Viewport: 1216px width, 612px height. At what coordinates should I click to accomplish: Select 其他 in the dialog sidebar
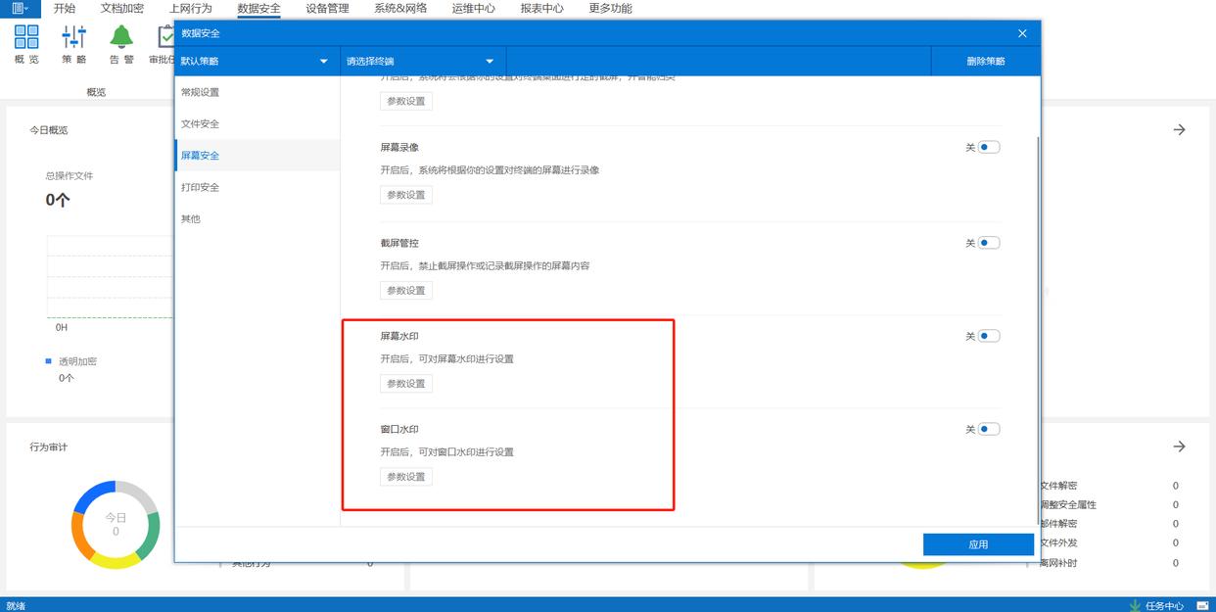(x=257, y=218)
